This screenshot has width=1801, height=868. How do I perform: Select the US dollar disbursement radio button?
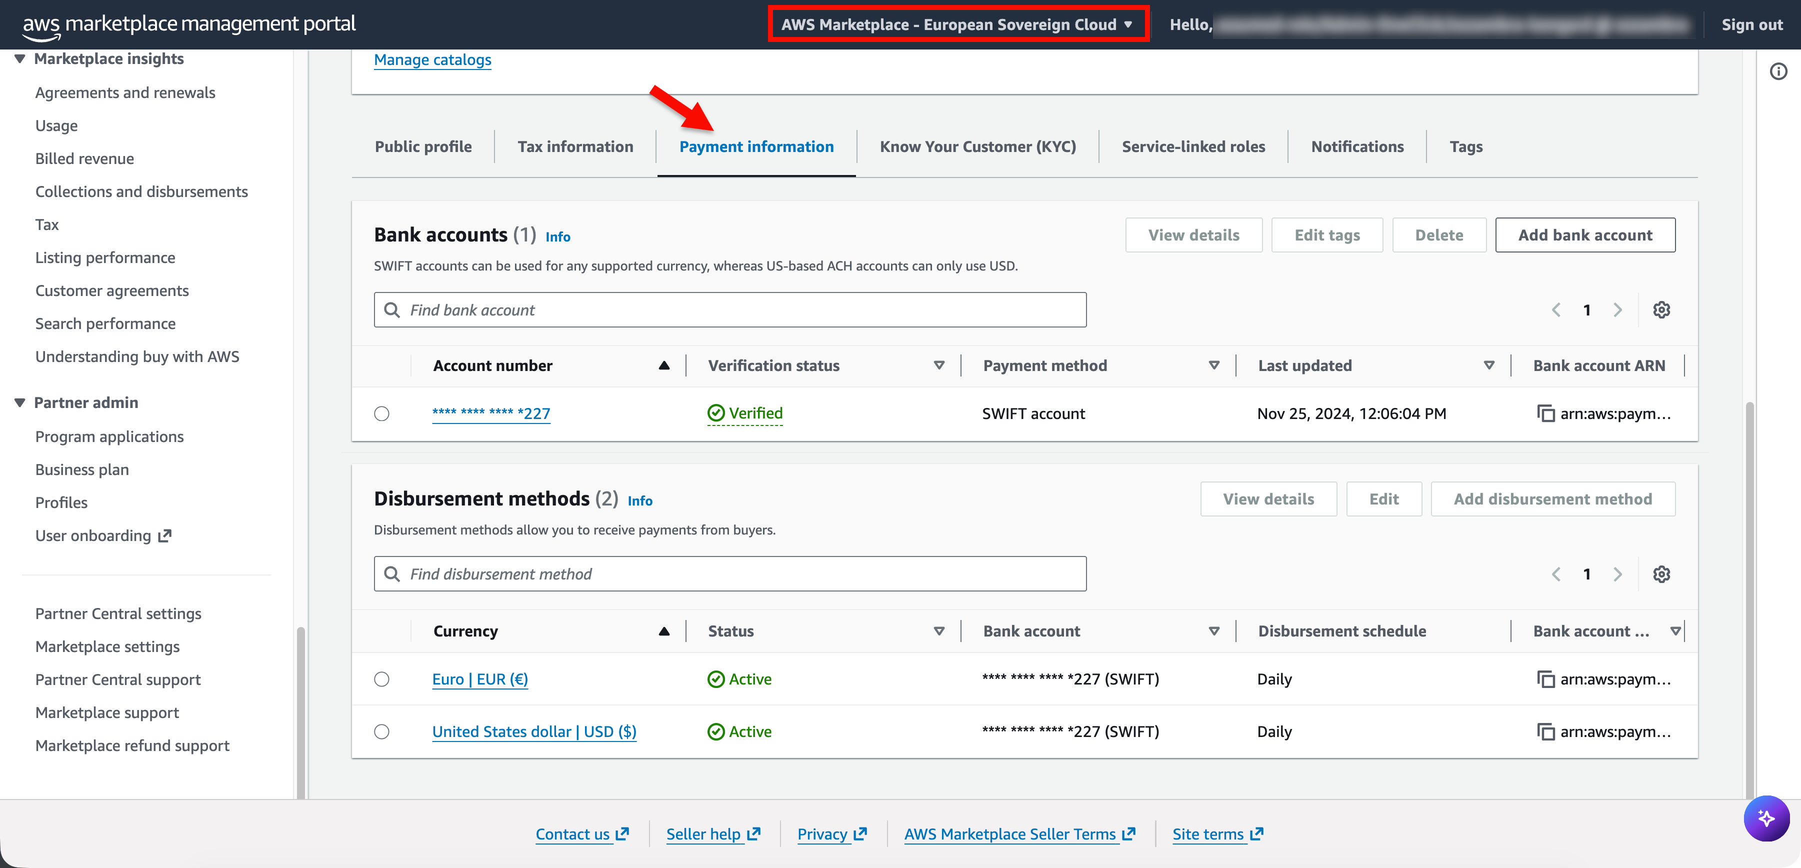coord(381,731)
